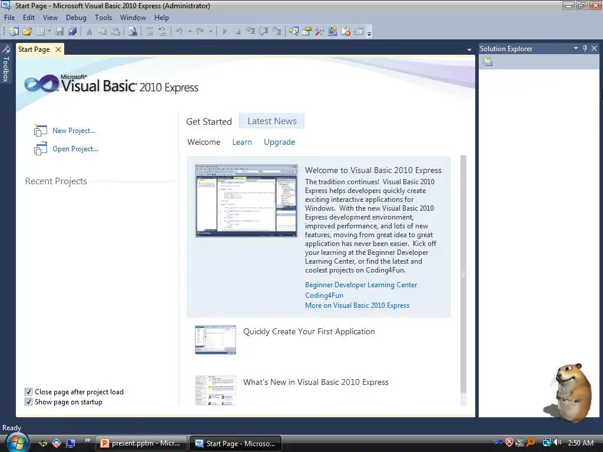Viewport: 603px width, 452px height.
Task: Open the active documents list dropdown arrow
Action: pyautogui.click(x=469, y=49)
